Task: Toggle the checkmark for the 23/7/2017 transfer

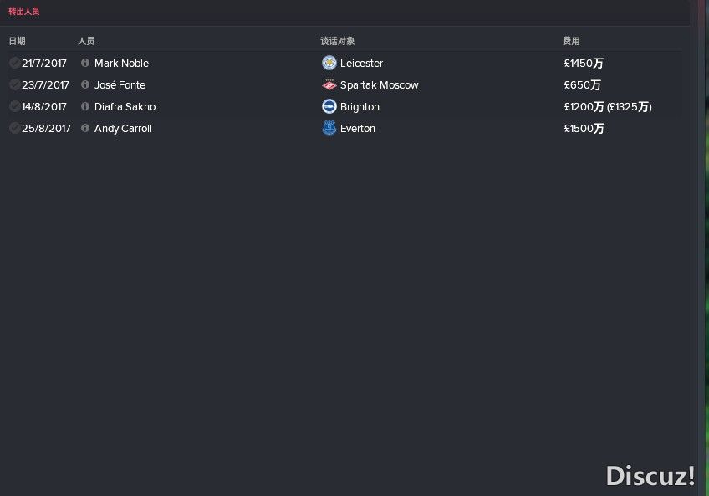Action: 14,84
